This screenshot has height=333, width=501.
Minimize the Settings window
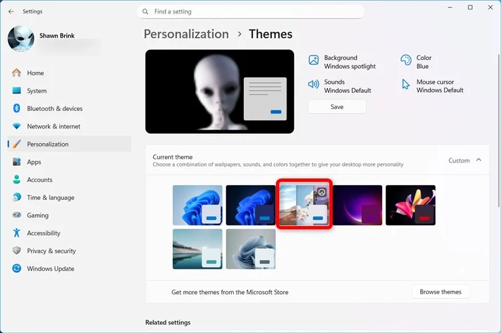tap(450, 7)
